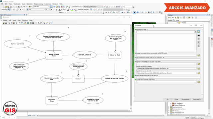Image resolution: width=213 pixels, height=119 pixels.
Task: Click Bold in the Drawing toolbar
Action: tap(52, 10)
